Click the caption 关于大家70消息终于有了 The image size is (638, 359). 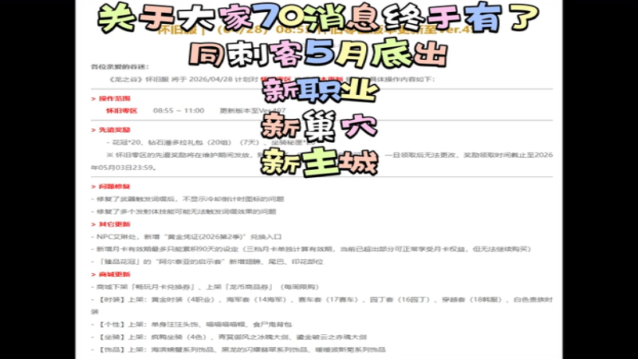318,18
